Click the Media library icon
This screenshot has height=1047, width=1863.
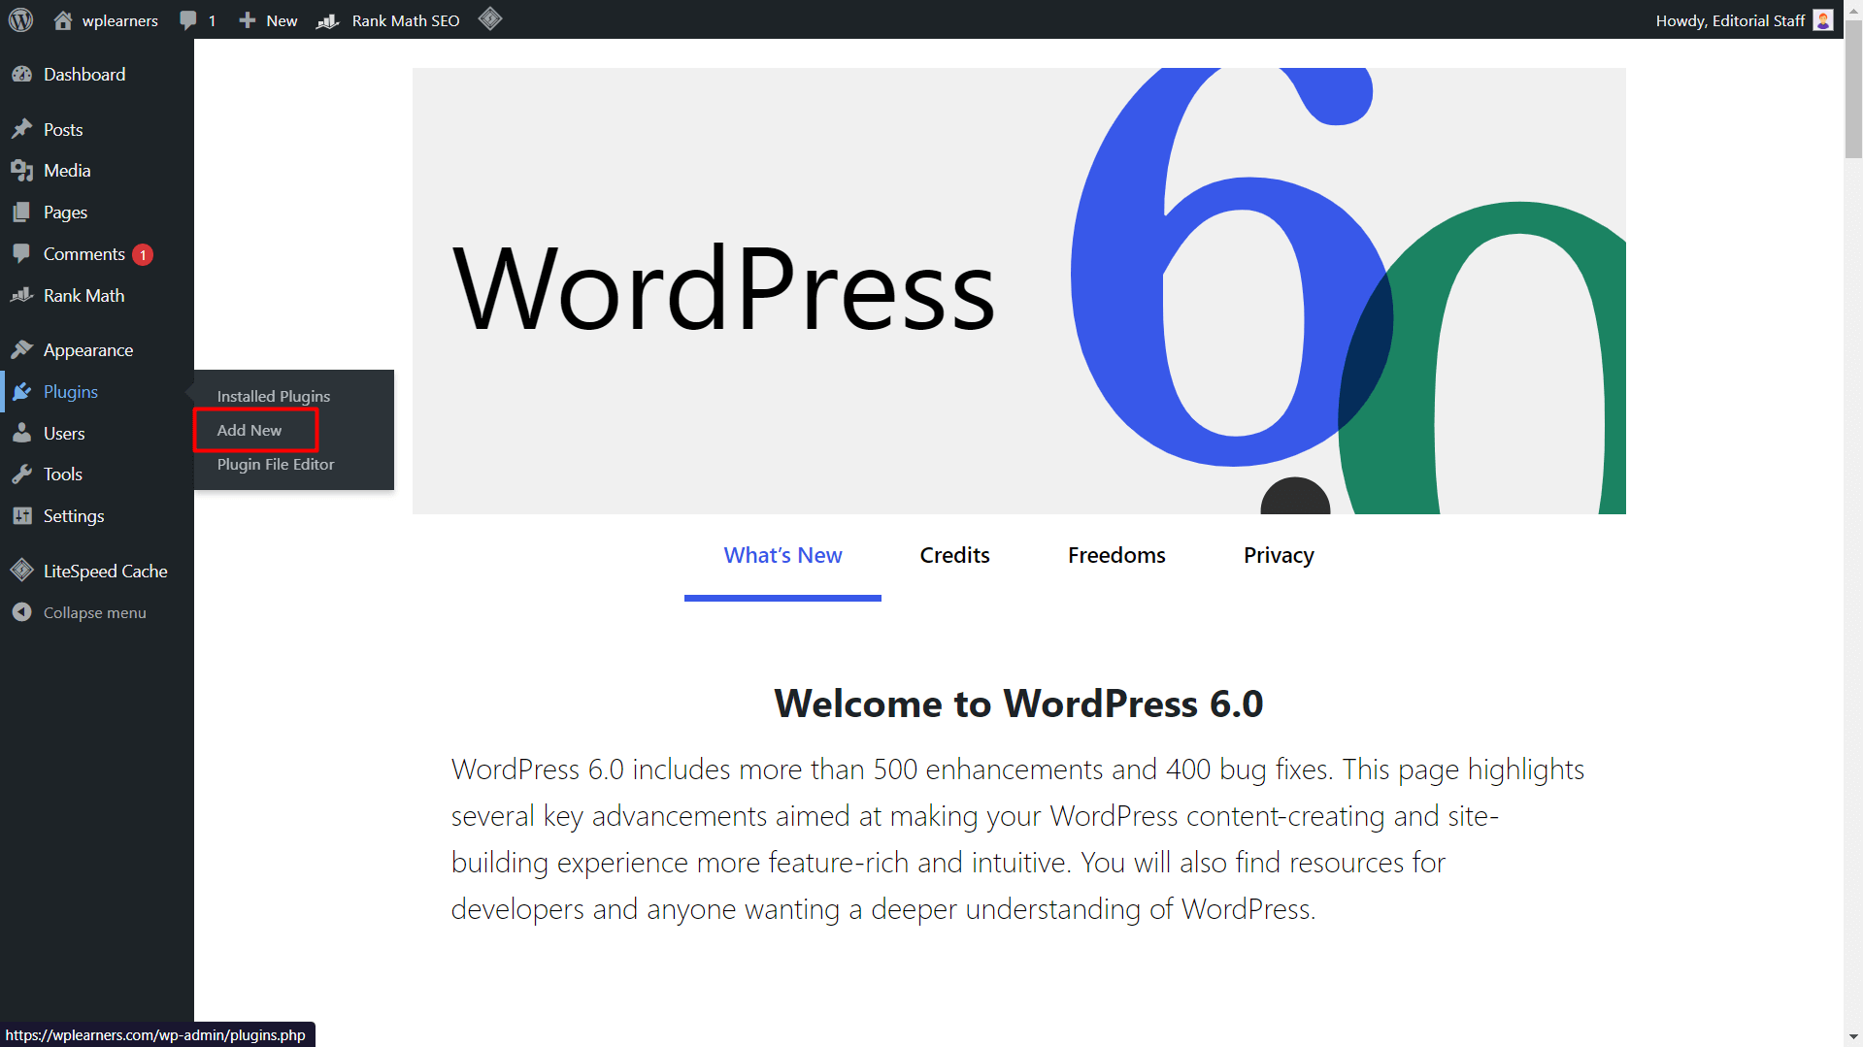(x=22, y=171)
